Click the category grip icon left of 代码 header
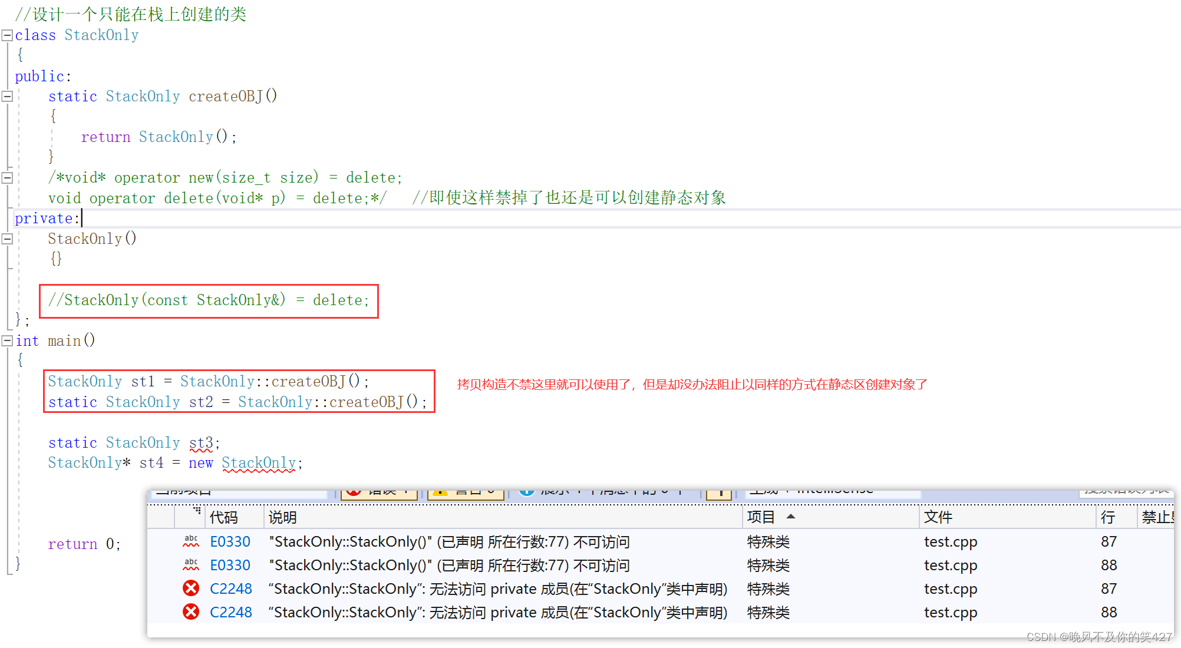The image size is (1181, 648). (x=197, y=510)
